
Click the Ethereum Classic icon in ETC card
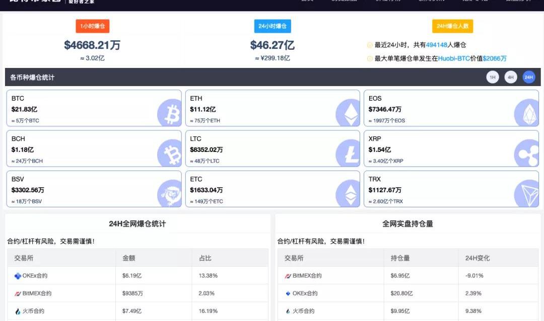click(349, 194)
